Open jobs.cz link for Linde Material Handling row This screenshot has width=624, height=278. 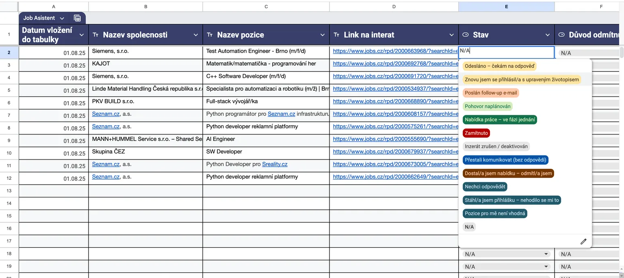(x=395, y=89)
